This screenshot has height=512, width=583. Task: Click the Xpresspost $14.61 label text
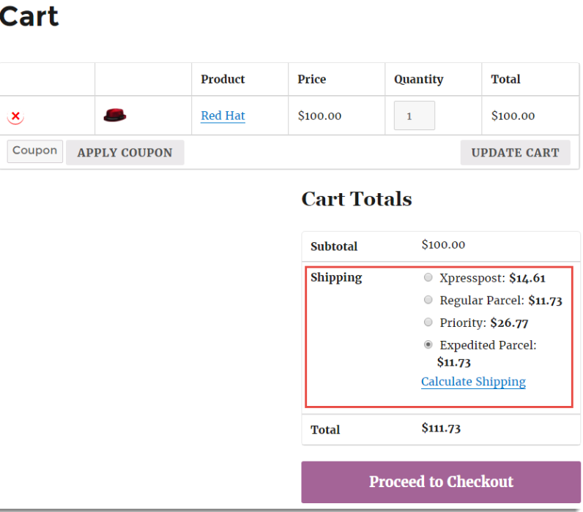tap(492, 278)
